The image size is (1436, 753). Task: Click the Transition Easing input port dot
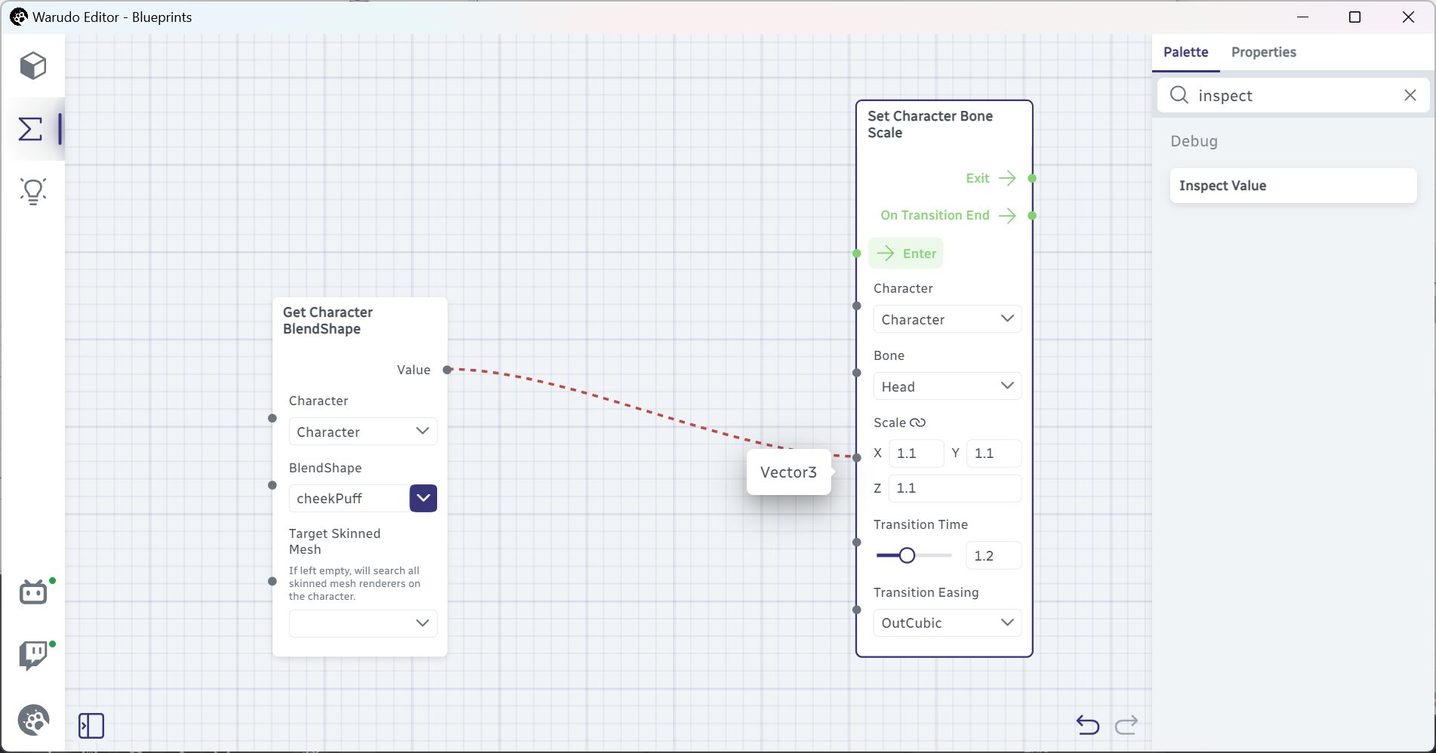coord(857,610)
